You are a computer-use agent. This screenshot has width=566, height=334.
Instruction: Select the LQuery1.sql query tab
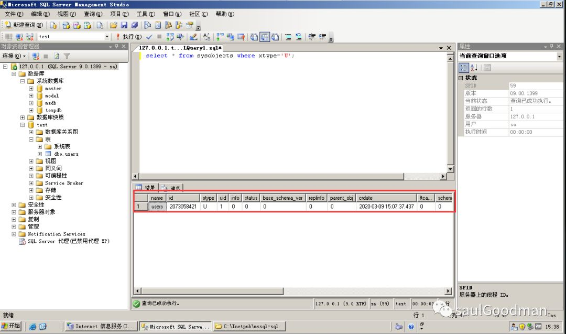[x=180, y=48]
